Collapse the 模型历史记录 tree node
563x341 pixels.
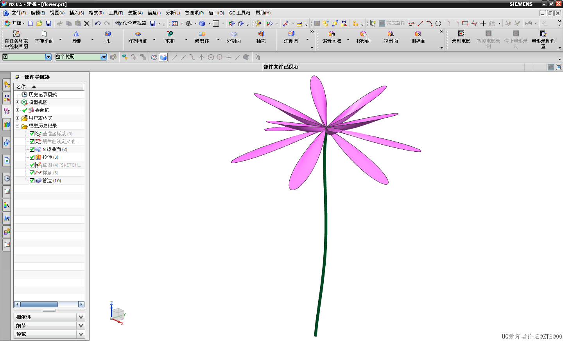tap(17, 126)
